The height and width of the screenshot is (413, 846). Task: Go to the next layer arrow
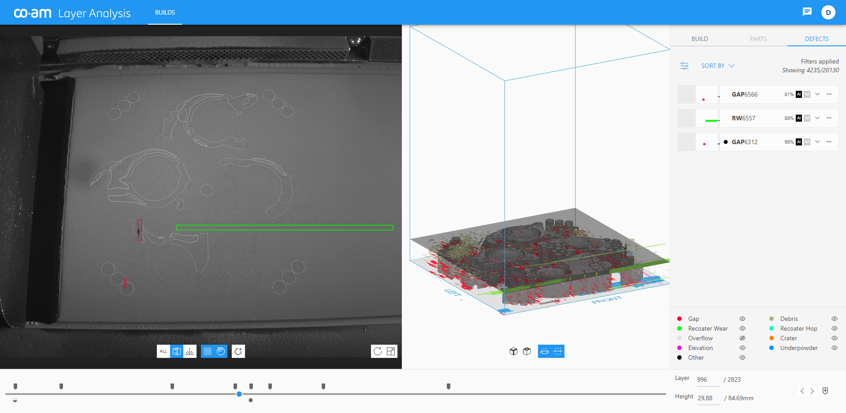812,391
